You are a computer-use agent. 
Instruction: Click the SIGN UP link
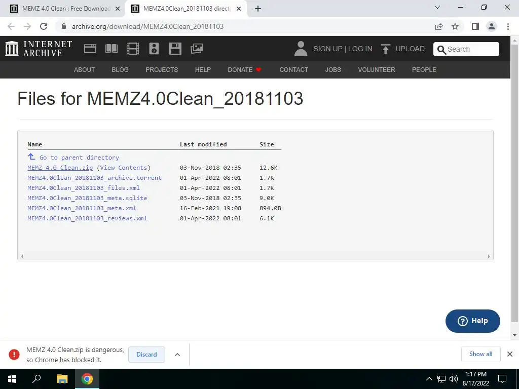click(x=328, y=49)
